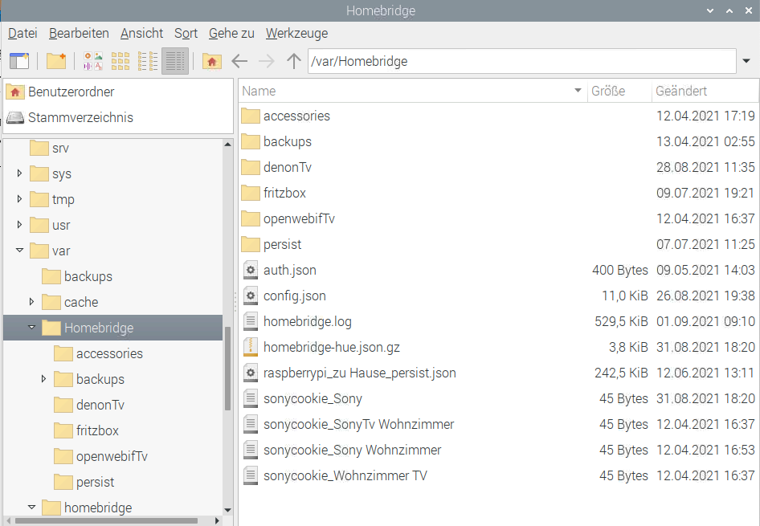
Task: Collapse the lowercase homebridge tree folder
Action: click(x=31, y=507)
